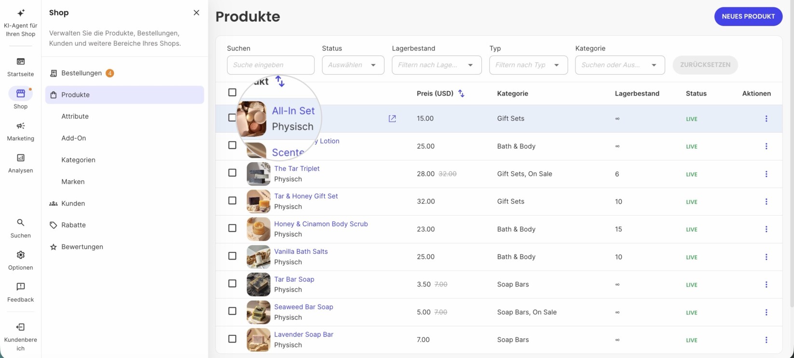Focus the Suche eingeben search field
The height and width of the screenshot is (358, 794).
[x=271, y=65]
